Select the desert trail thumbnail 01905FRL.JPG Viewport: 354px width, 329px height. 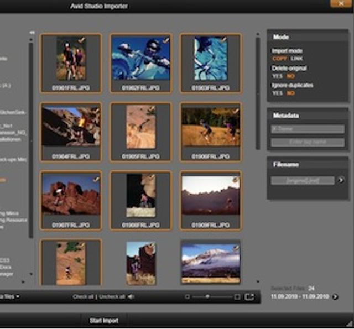[x=140, y=132]
